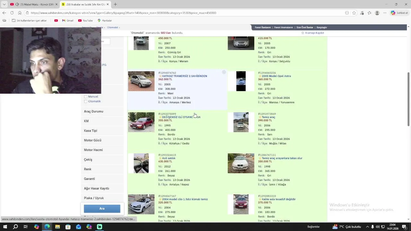411x231 pixels.
Task: Click Otomobil breadcrumb link
Action: pyautogui.click(x=112, y=28)
